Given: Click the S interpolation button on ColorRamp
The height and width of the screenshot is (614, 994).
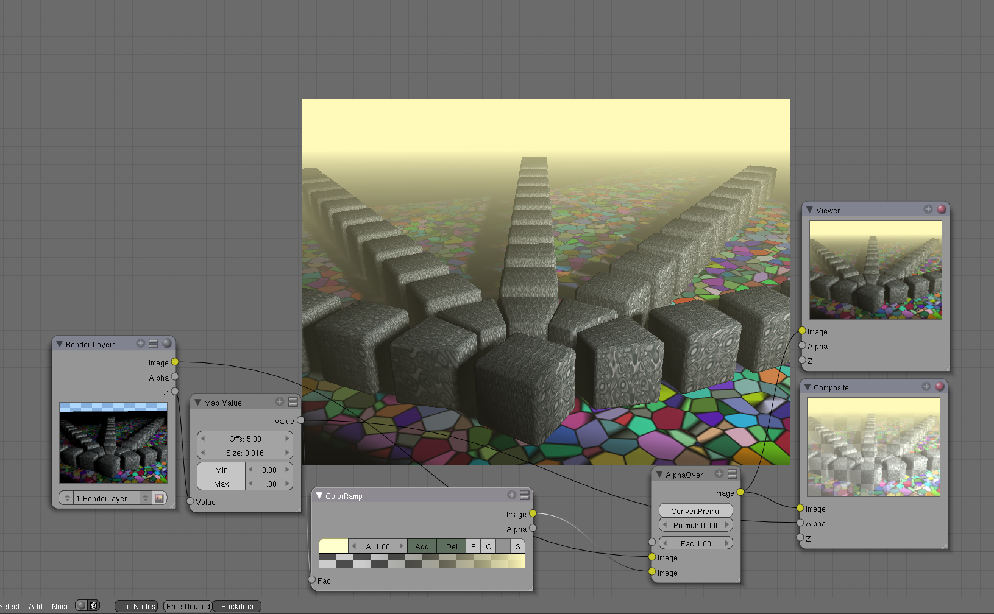Looking at the screenshot, I should click(x=517, y=546).
